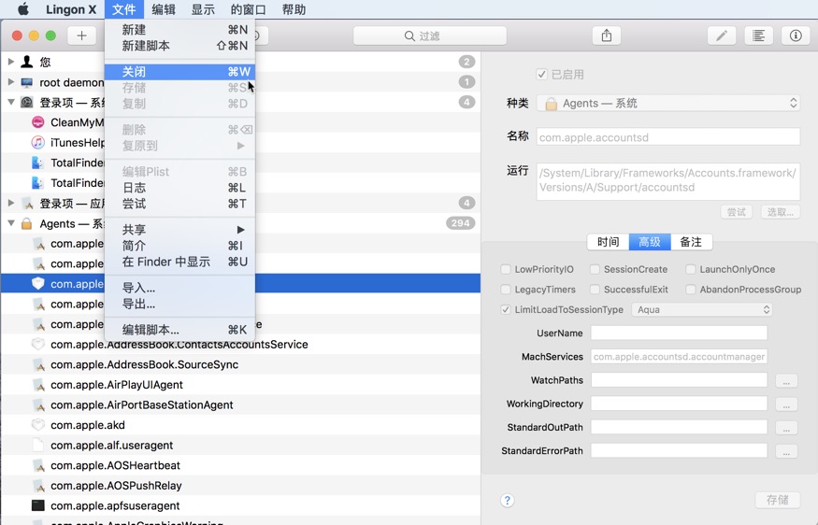Click the info toolbar icon

pos(796,35)
